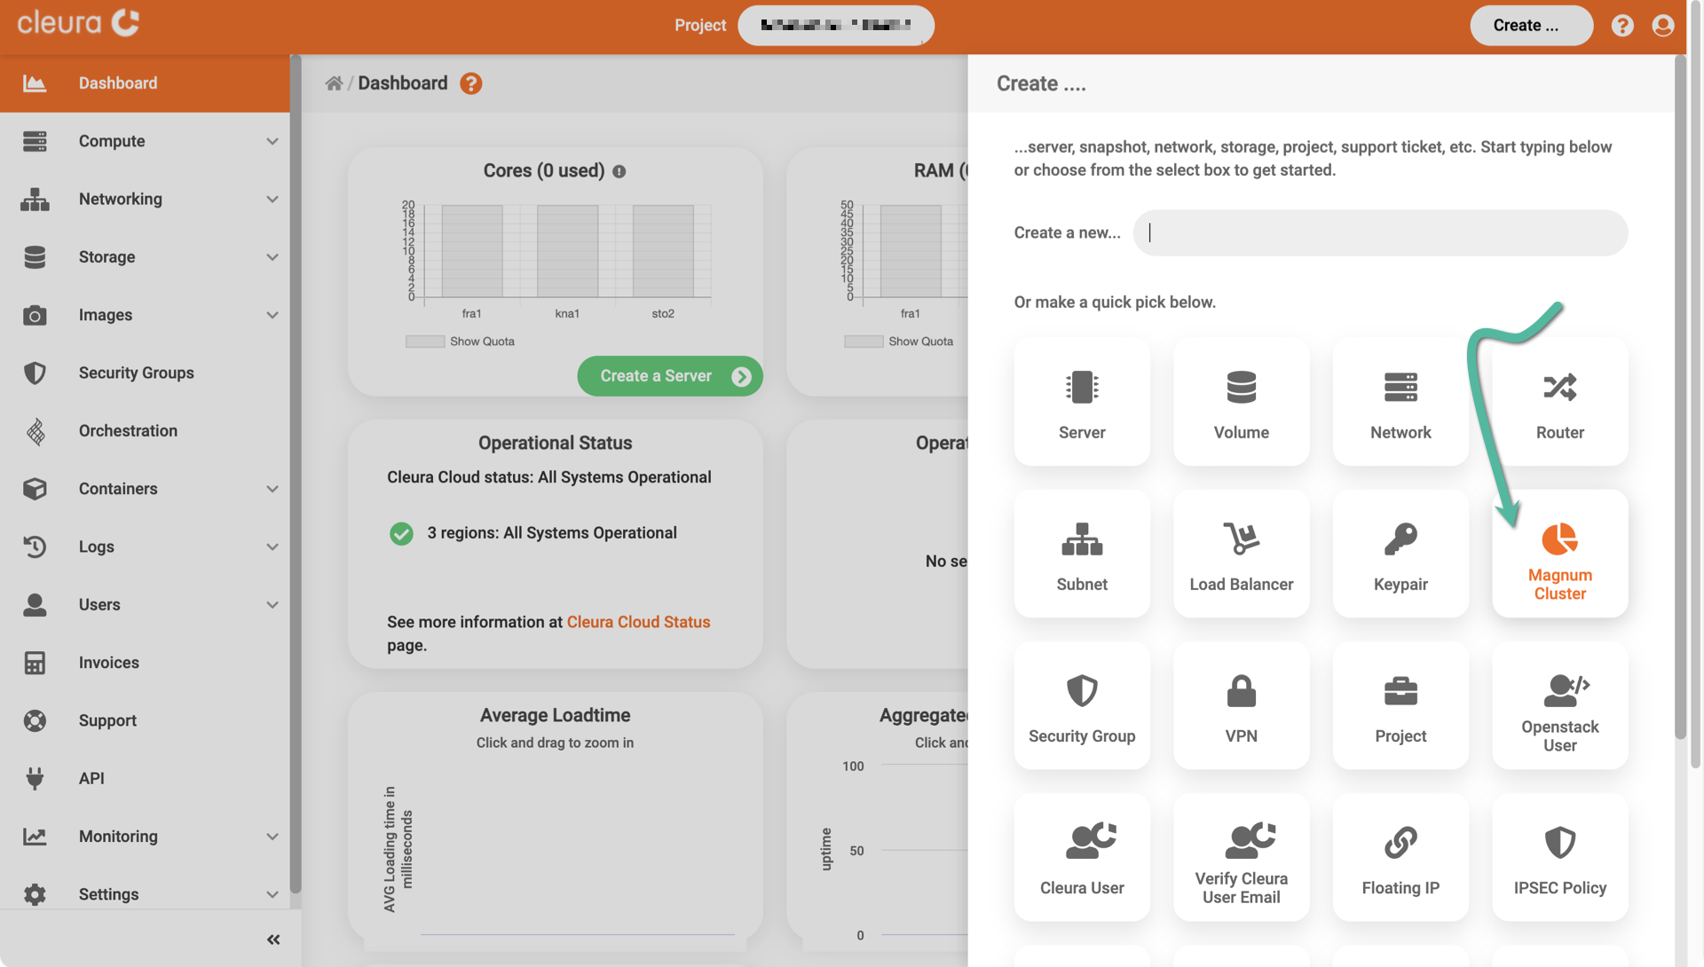The width and height of the screenshot is (1704, 967).
Task: Click the Volume quick pick tile
Action: point(1241,402)
